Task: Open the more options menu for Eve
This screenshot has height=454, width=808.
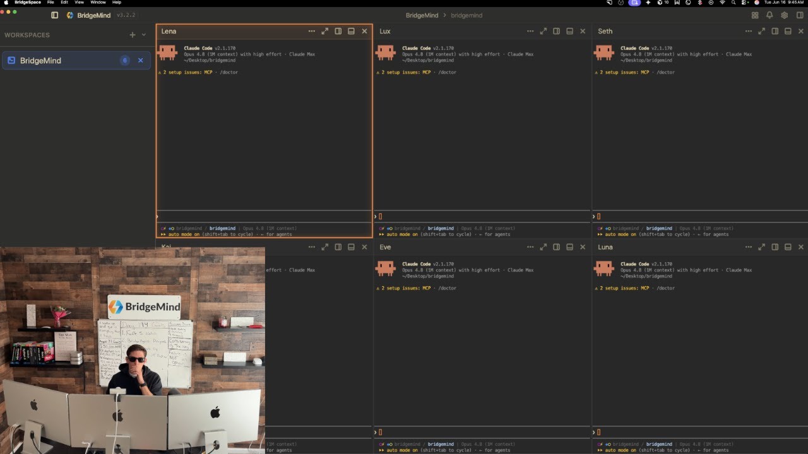Action: coord(530,247)
